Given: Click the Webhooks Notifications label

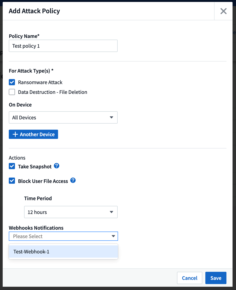Looking at the screenshot, I should pos(36,228).
